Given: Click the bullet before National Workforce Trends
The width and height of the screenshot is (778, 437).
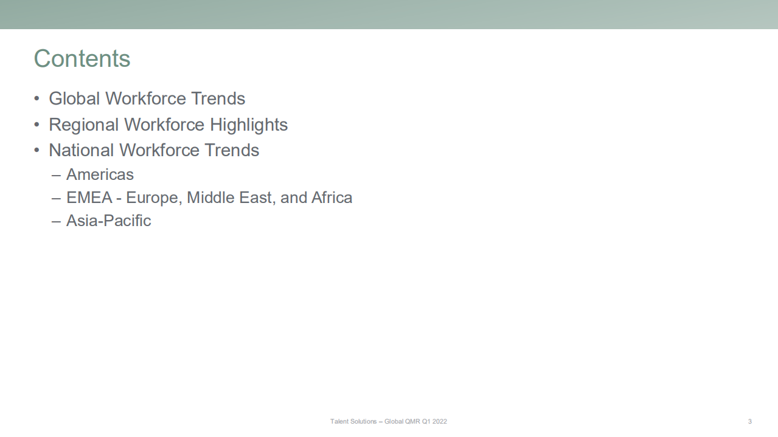Looking at the screenshot, I should pyautogui.click(x=37, y=151).
